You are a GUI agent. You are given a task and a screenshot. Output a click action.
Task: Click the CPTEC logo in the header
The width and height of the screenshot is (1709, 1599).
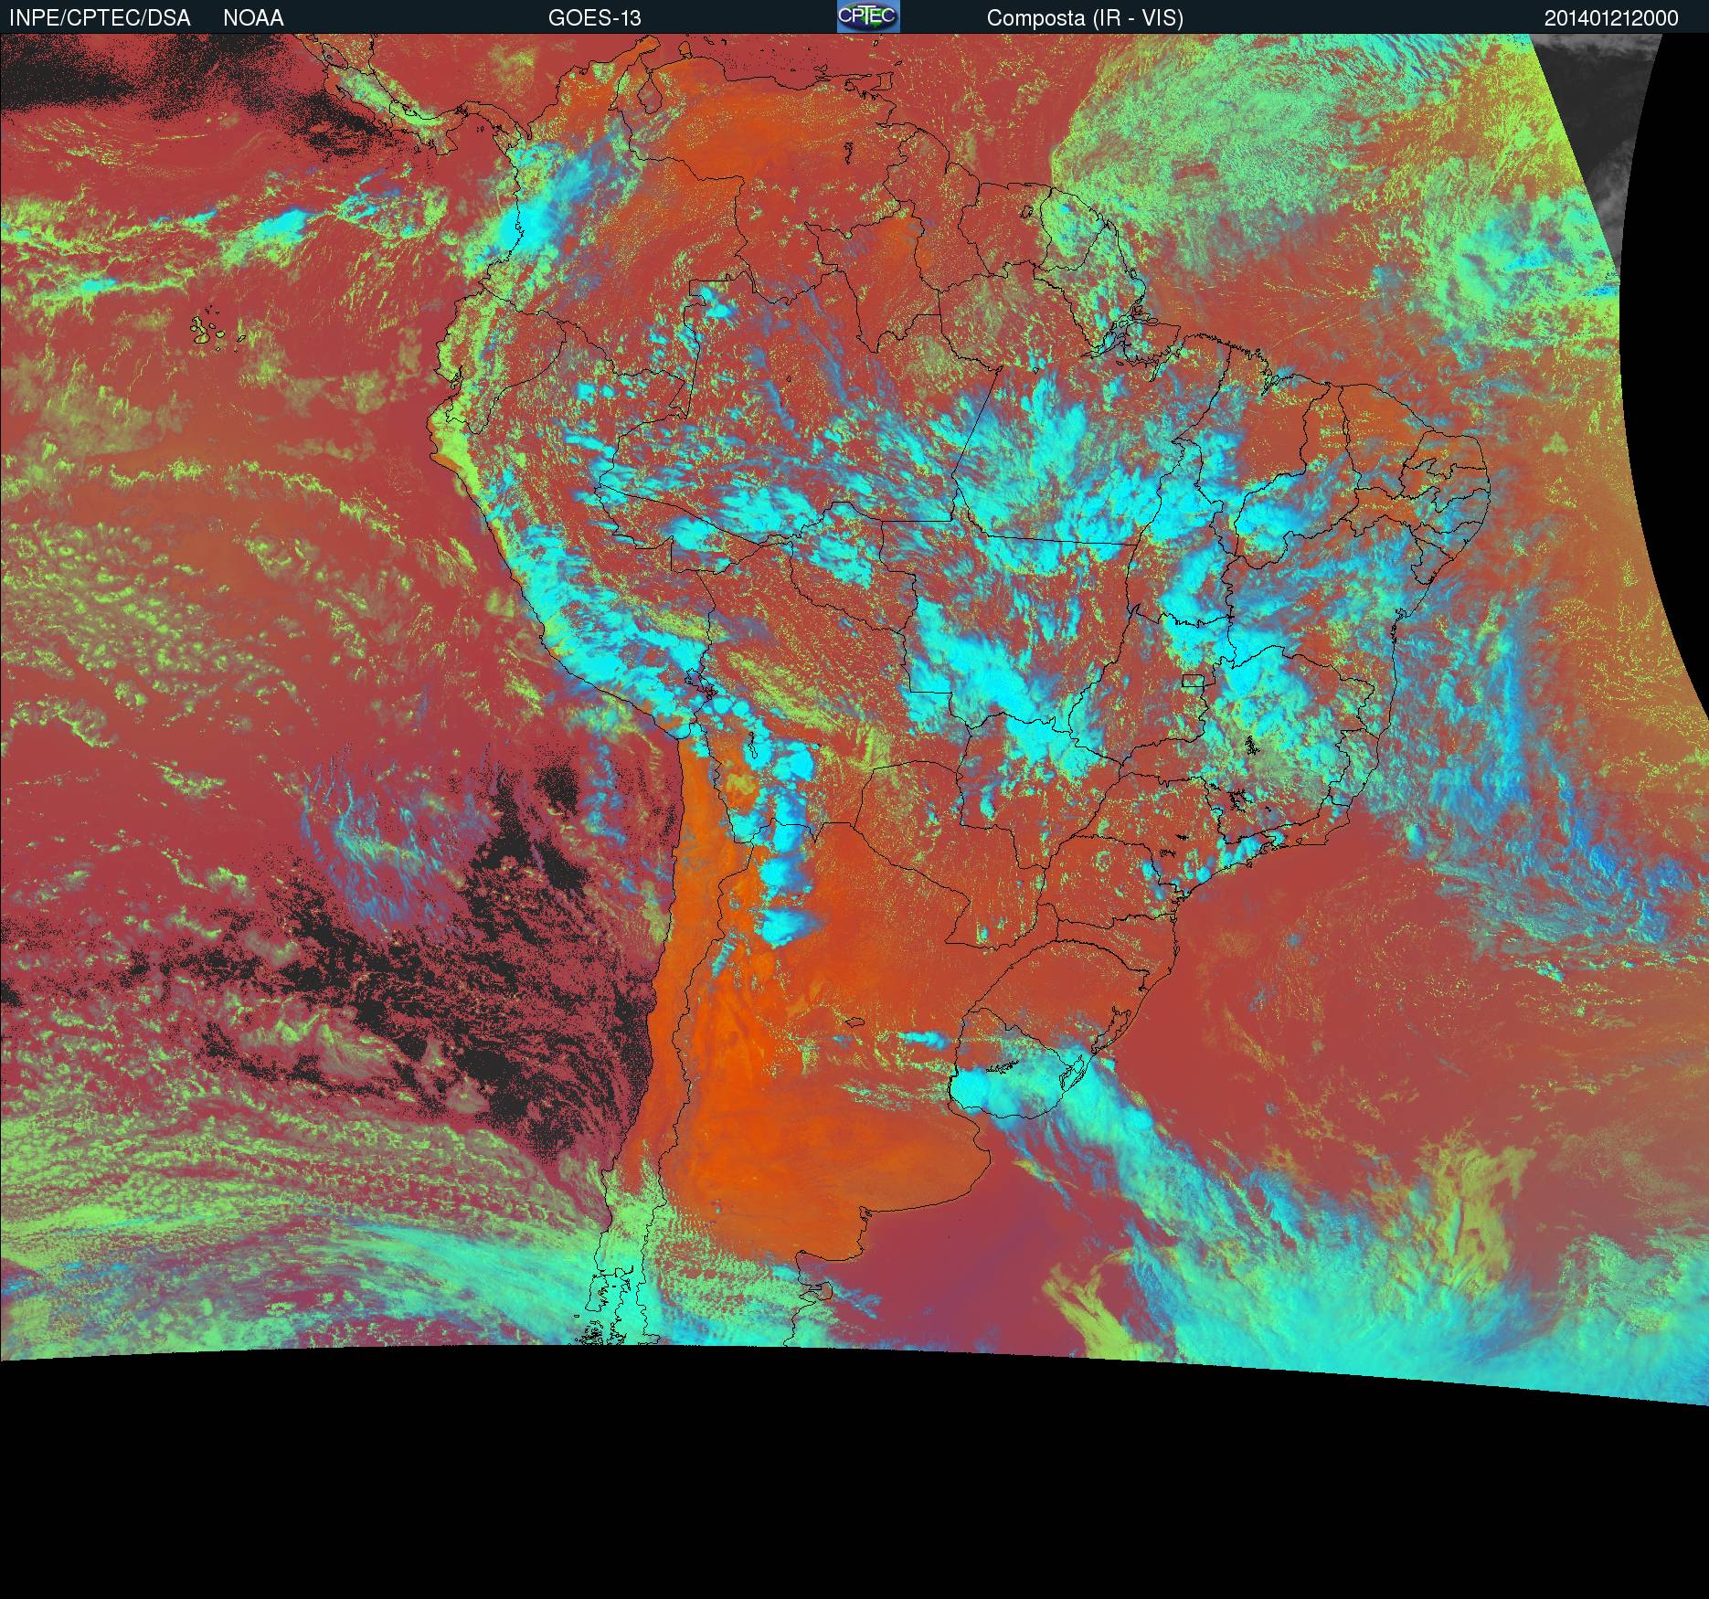[x=868, y=16]
